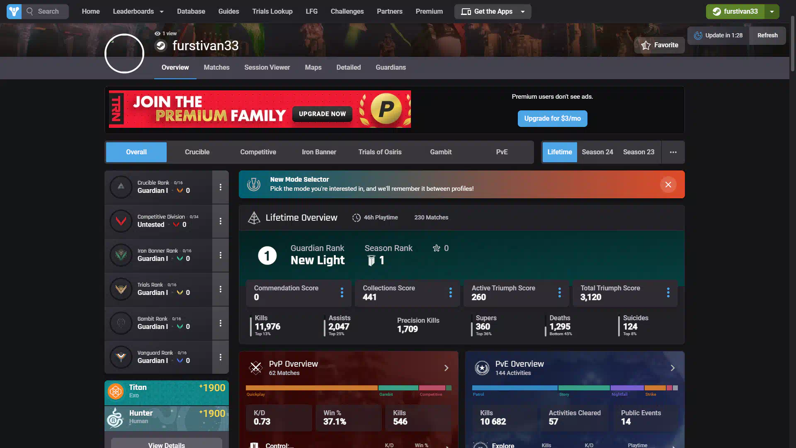Select Season 23 time filter
The height and width of the screenshot is (448, 796).
pyautogui.click(x=638, y=152)
